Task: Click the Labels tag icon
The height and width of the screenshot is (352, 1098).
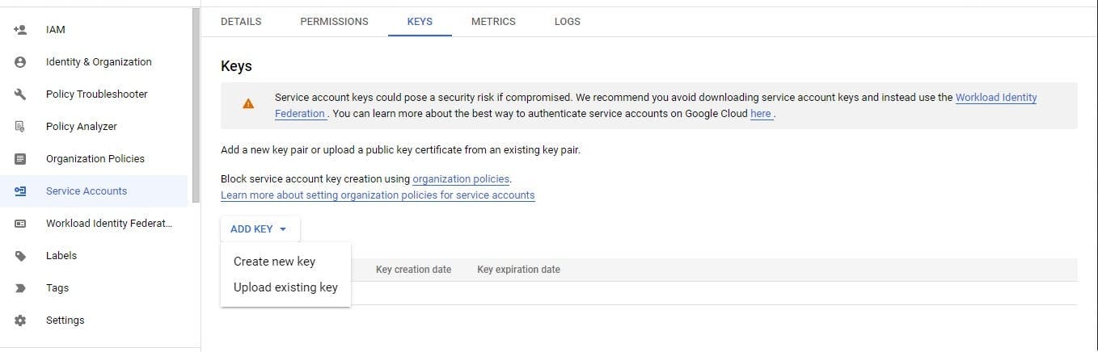Action: (20, 256)
